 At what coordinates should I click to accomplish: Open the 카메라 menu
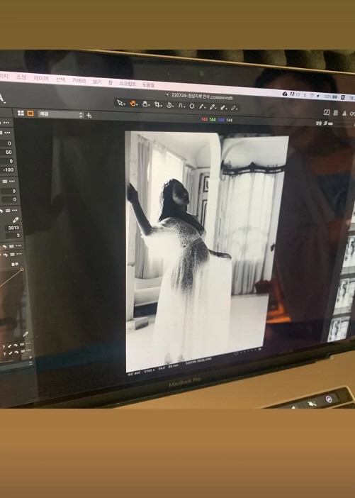(x=79, y=81)
